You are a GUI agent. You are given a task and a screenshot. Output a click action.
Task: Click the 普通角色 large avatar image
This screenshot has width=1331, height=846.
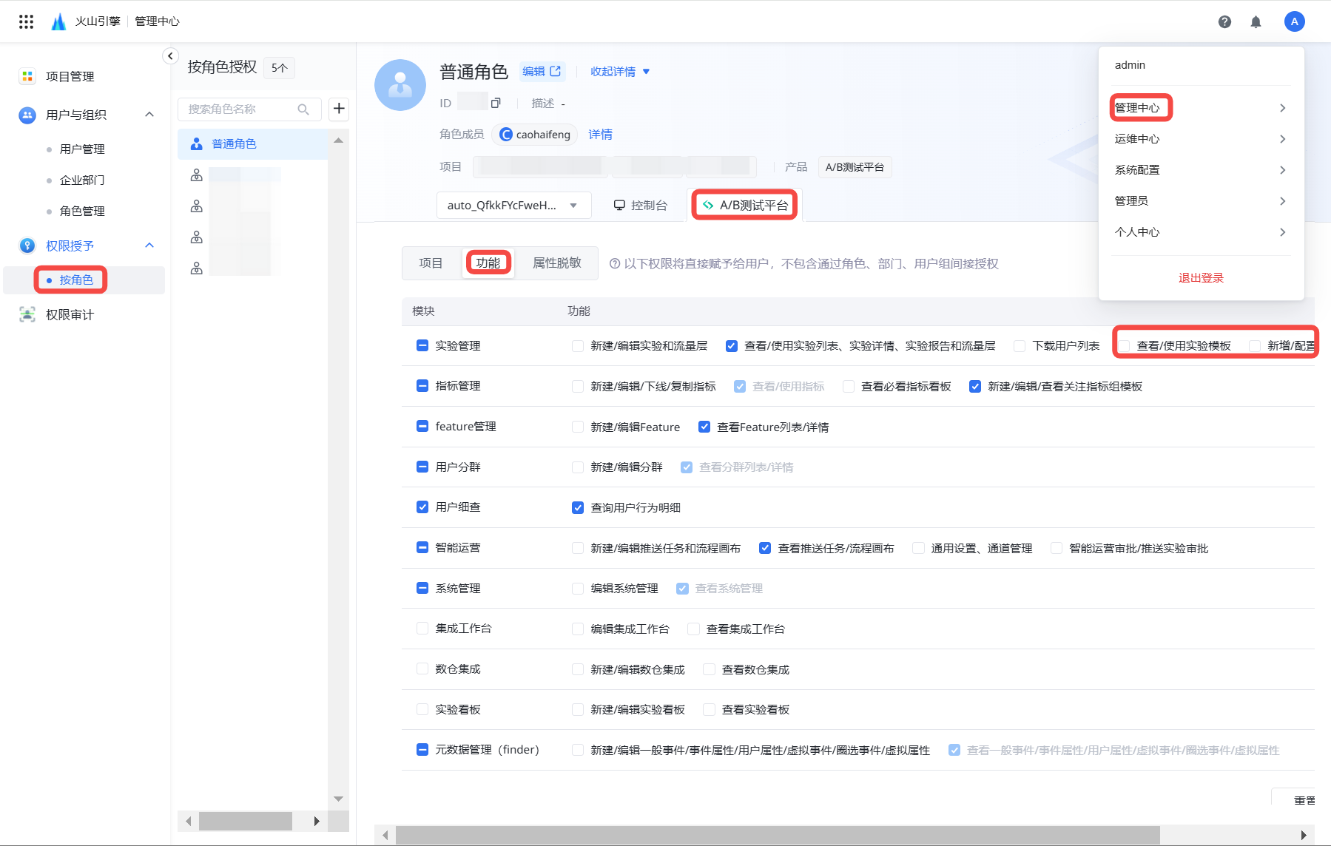[400, 85]
